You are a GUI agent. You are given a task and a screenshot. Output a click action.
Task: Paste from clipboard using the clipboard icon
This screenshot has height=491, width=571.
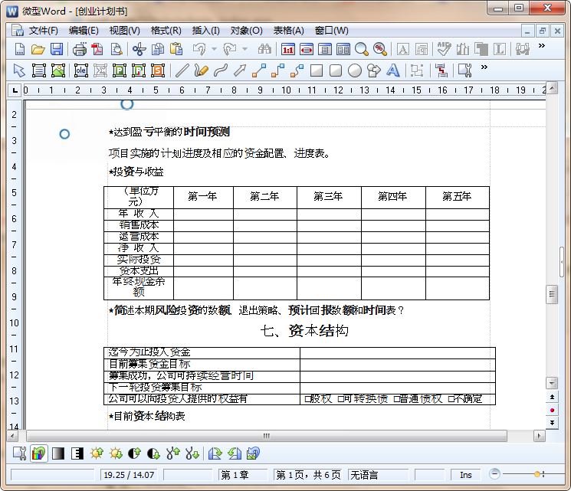point(176,49)
